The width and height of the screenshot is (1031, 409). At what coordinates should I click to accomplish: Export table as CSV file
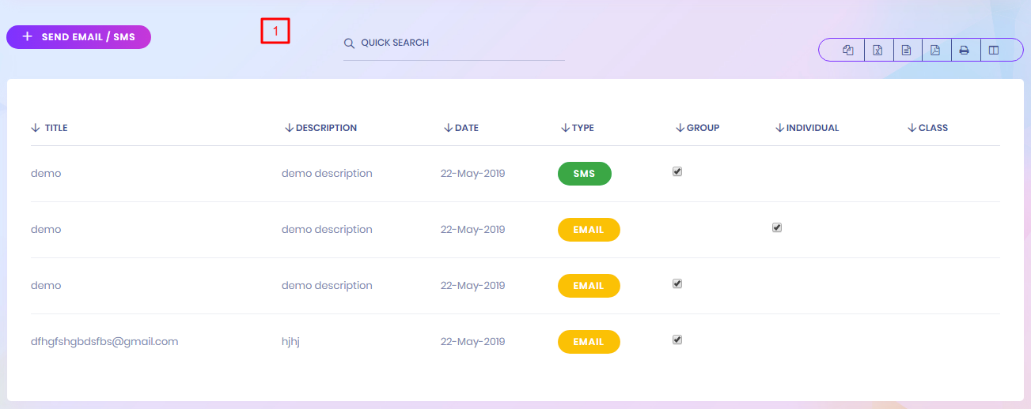pyautogui.click(x=907, y=51)
